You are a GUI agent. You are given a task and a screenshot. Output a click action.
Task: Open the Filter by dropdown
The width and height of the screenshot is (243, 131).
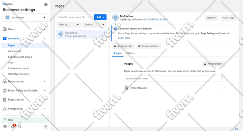point(69,25)
